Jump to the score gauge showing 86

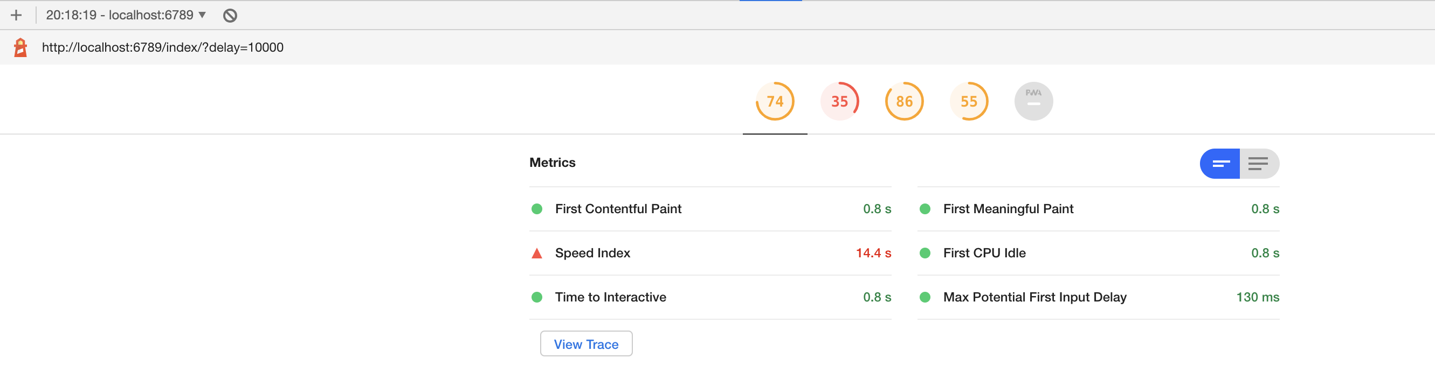[903, 101]
